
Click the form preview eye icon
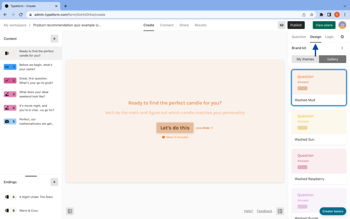pos(281,25)
